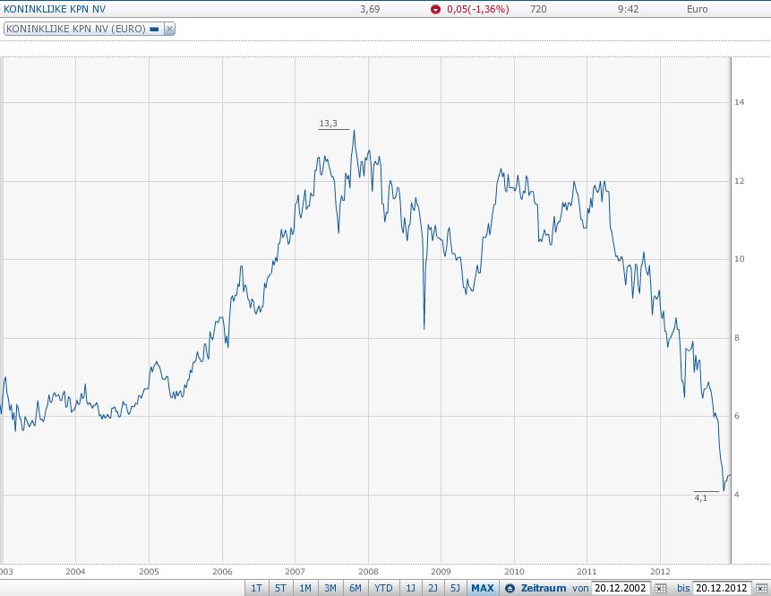Screen dimensions: 771x596
Task: Switch to the 3M chart view
Action: point(330,588)
